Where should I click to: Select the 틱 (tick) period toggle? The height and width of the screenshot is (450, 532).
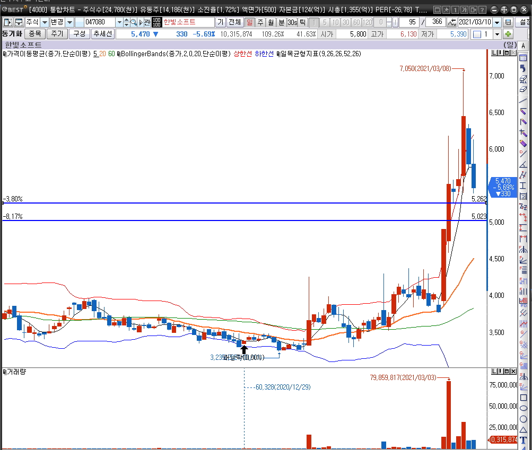(x=303, y=22)
